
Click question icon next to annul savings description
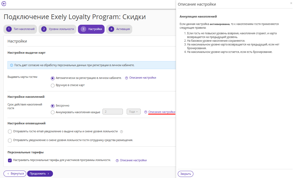coord(146,112)
